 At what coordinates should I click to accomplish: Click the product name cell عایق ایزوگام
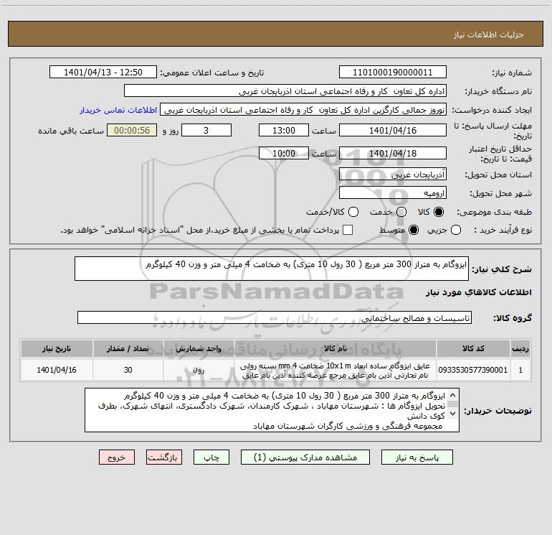tap(336, 371)
